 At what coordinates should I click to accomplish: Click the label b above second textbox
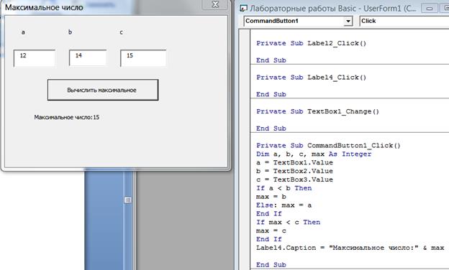(x=71, y=32)
